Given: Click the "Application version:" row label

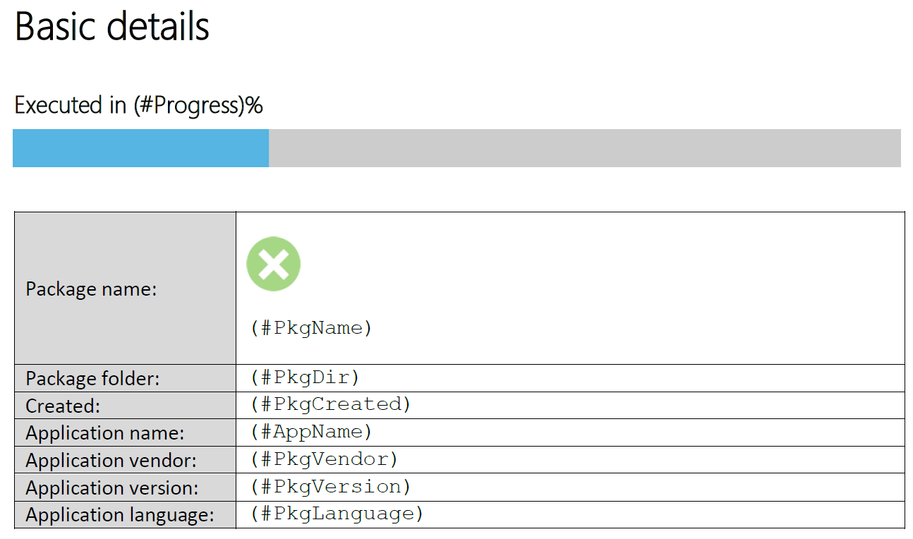Looking at the screenshot, I should coord(112,488).
